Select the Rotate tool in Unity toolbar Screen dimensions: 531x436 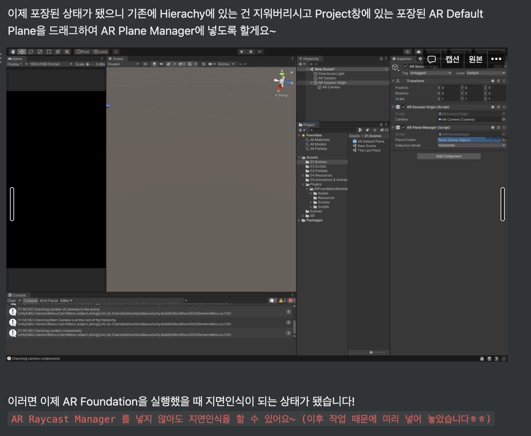click(31, 52)
